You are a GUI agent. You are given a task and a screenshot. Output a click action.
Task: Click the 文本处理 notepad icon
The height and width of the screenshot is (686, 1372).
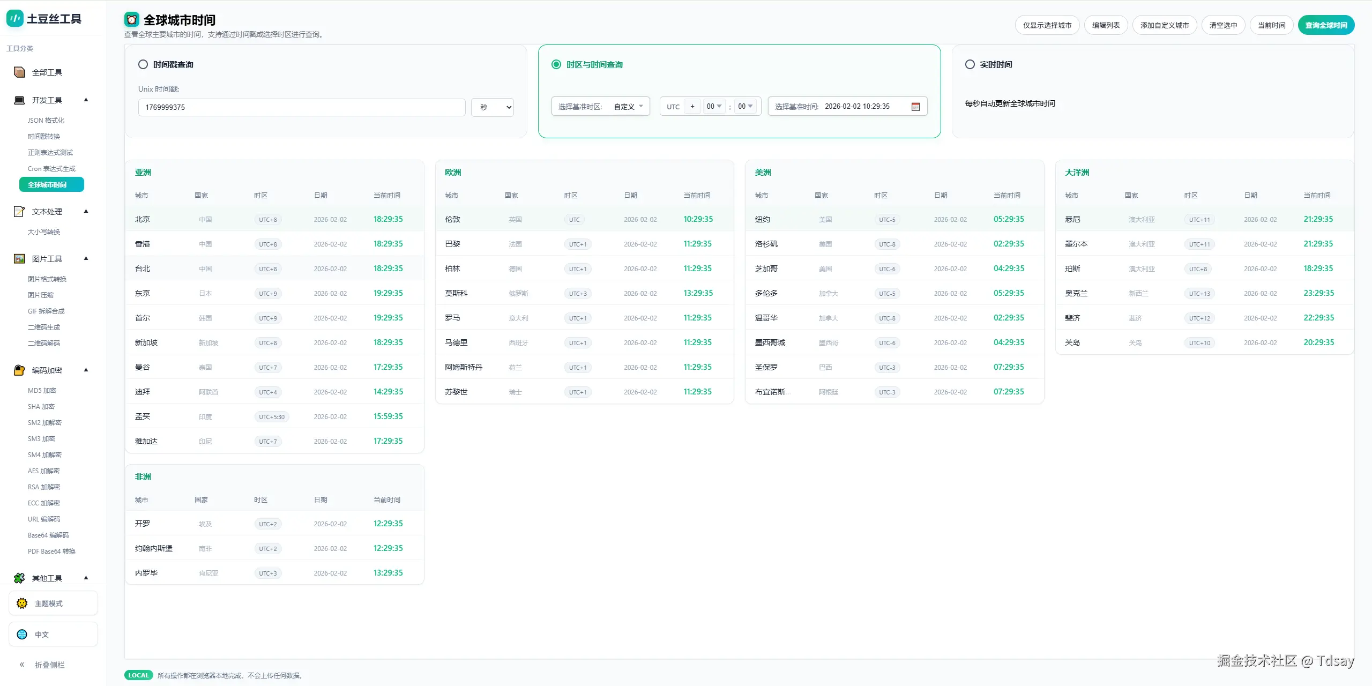(x=19, y=212)
